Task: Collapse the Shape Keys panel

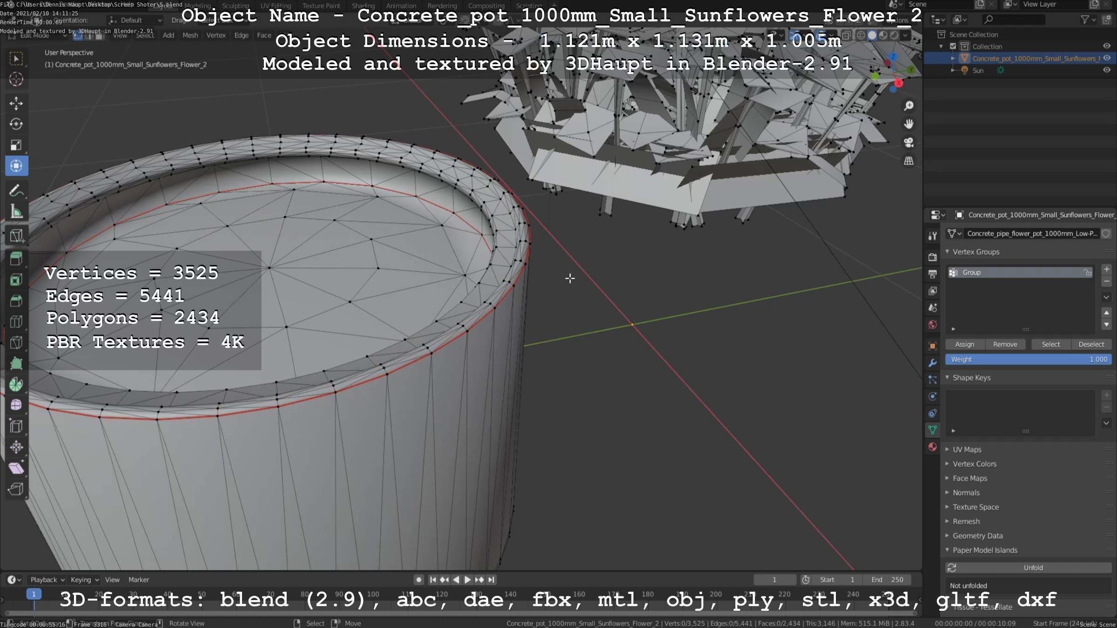Action: pyautogui.click(x=971, y=378)
